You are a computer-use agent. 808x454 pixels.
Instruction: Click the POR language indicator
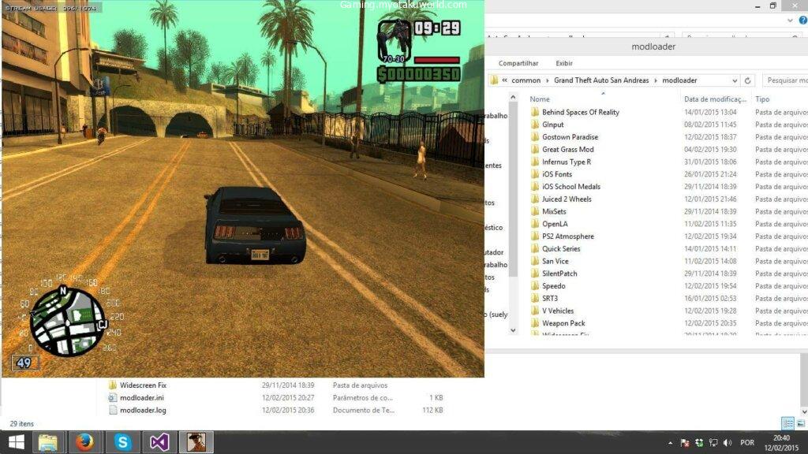coord(747,443)
